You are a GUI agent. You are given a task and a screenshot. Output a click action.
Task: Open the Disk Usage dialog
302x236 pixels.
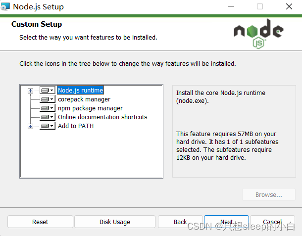(115, 222)
